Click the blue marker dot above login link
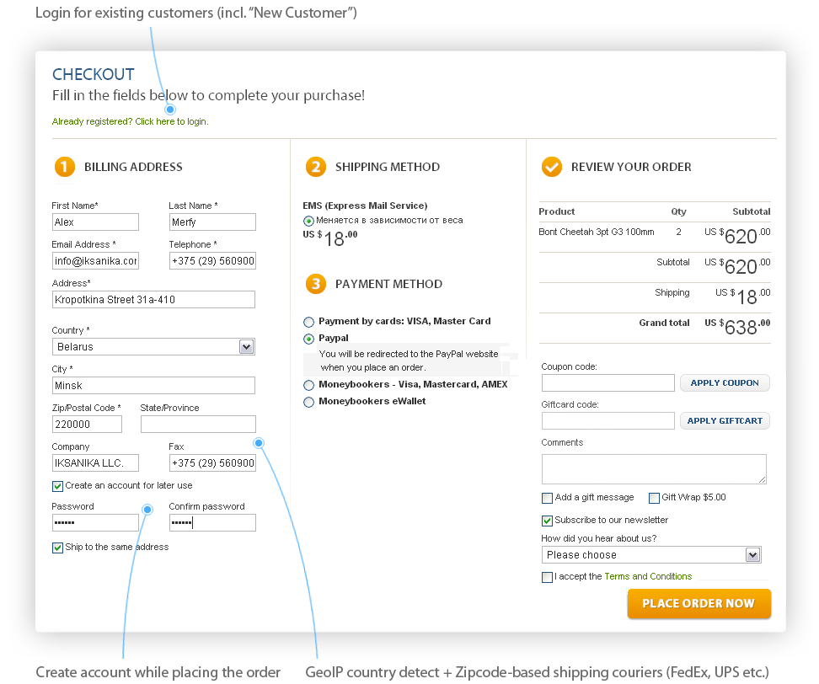 (170, 110)
